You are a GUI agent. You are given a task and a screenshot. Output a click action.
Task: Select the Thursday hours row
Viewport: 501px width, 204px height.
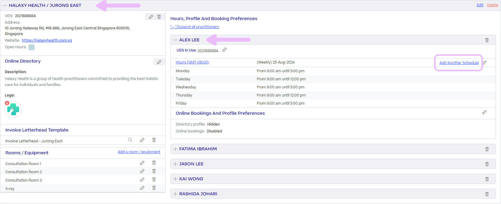tap(333, 95)
